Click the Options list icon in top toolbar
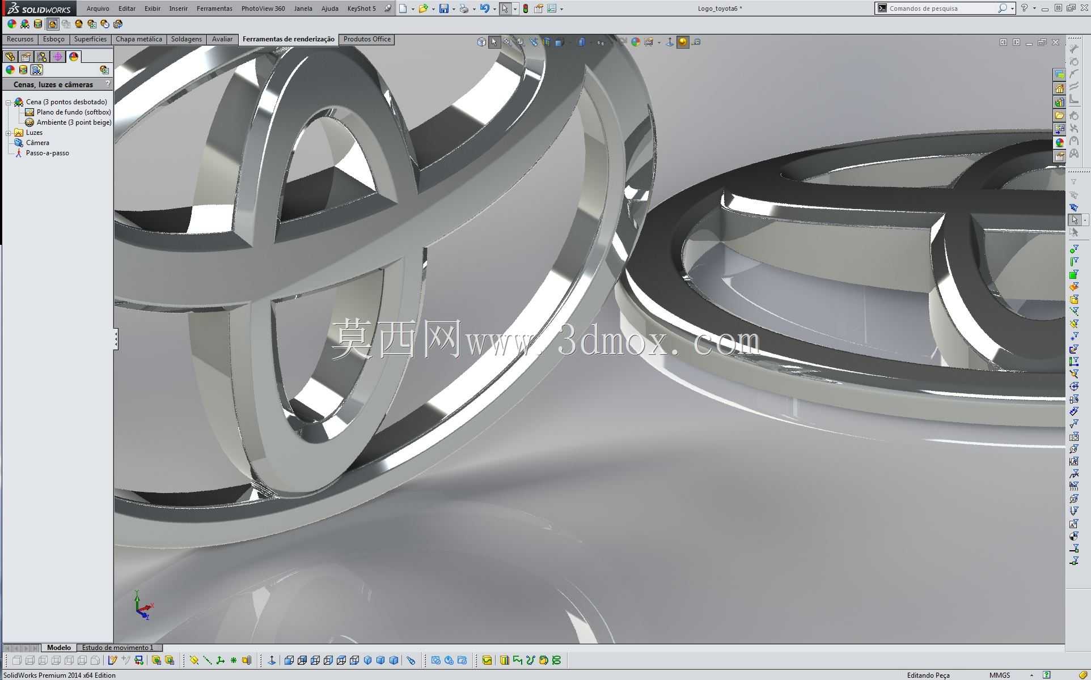Viewport: 1091px width, 680px height. point(551,8)
